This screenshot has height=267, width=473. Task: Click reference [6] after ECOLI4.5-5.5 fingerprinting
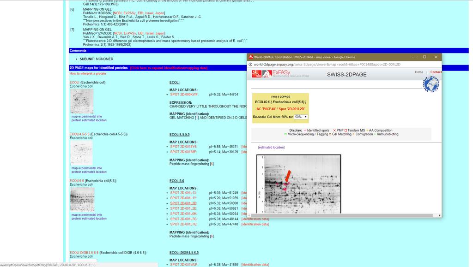pyautogui.click(x=212, y=164)
